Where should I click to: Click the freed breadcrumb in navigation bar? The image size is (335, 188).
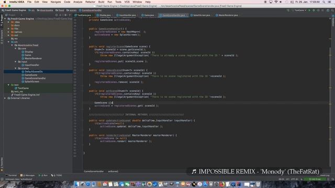[60, 10]
